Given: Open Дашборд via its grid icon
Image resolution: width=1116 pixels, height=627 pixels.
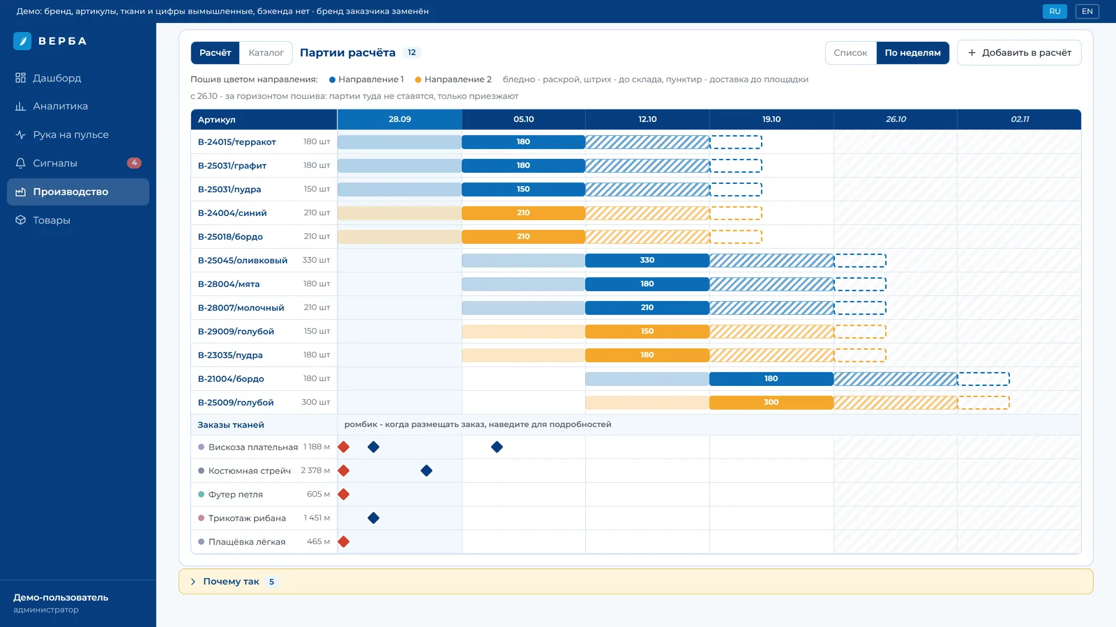Looking at the screenshot, I should pos(20,78).
